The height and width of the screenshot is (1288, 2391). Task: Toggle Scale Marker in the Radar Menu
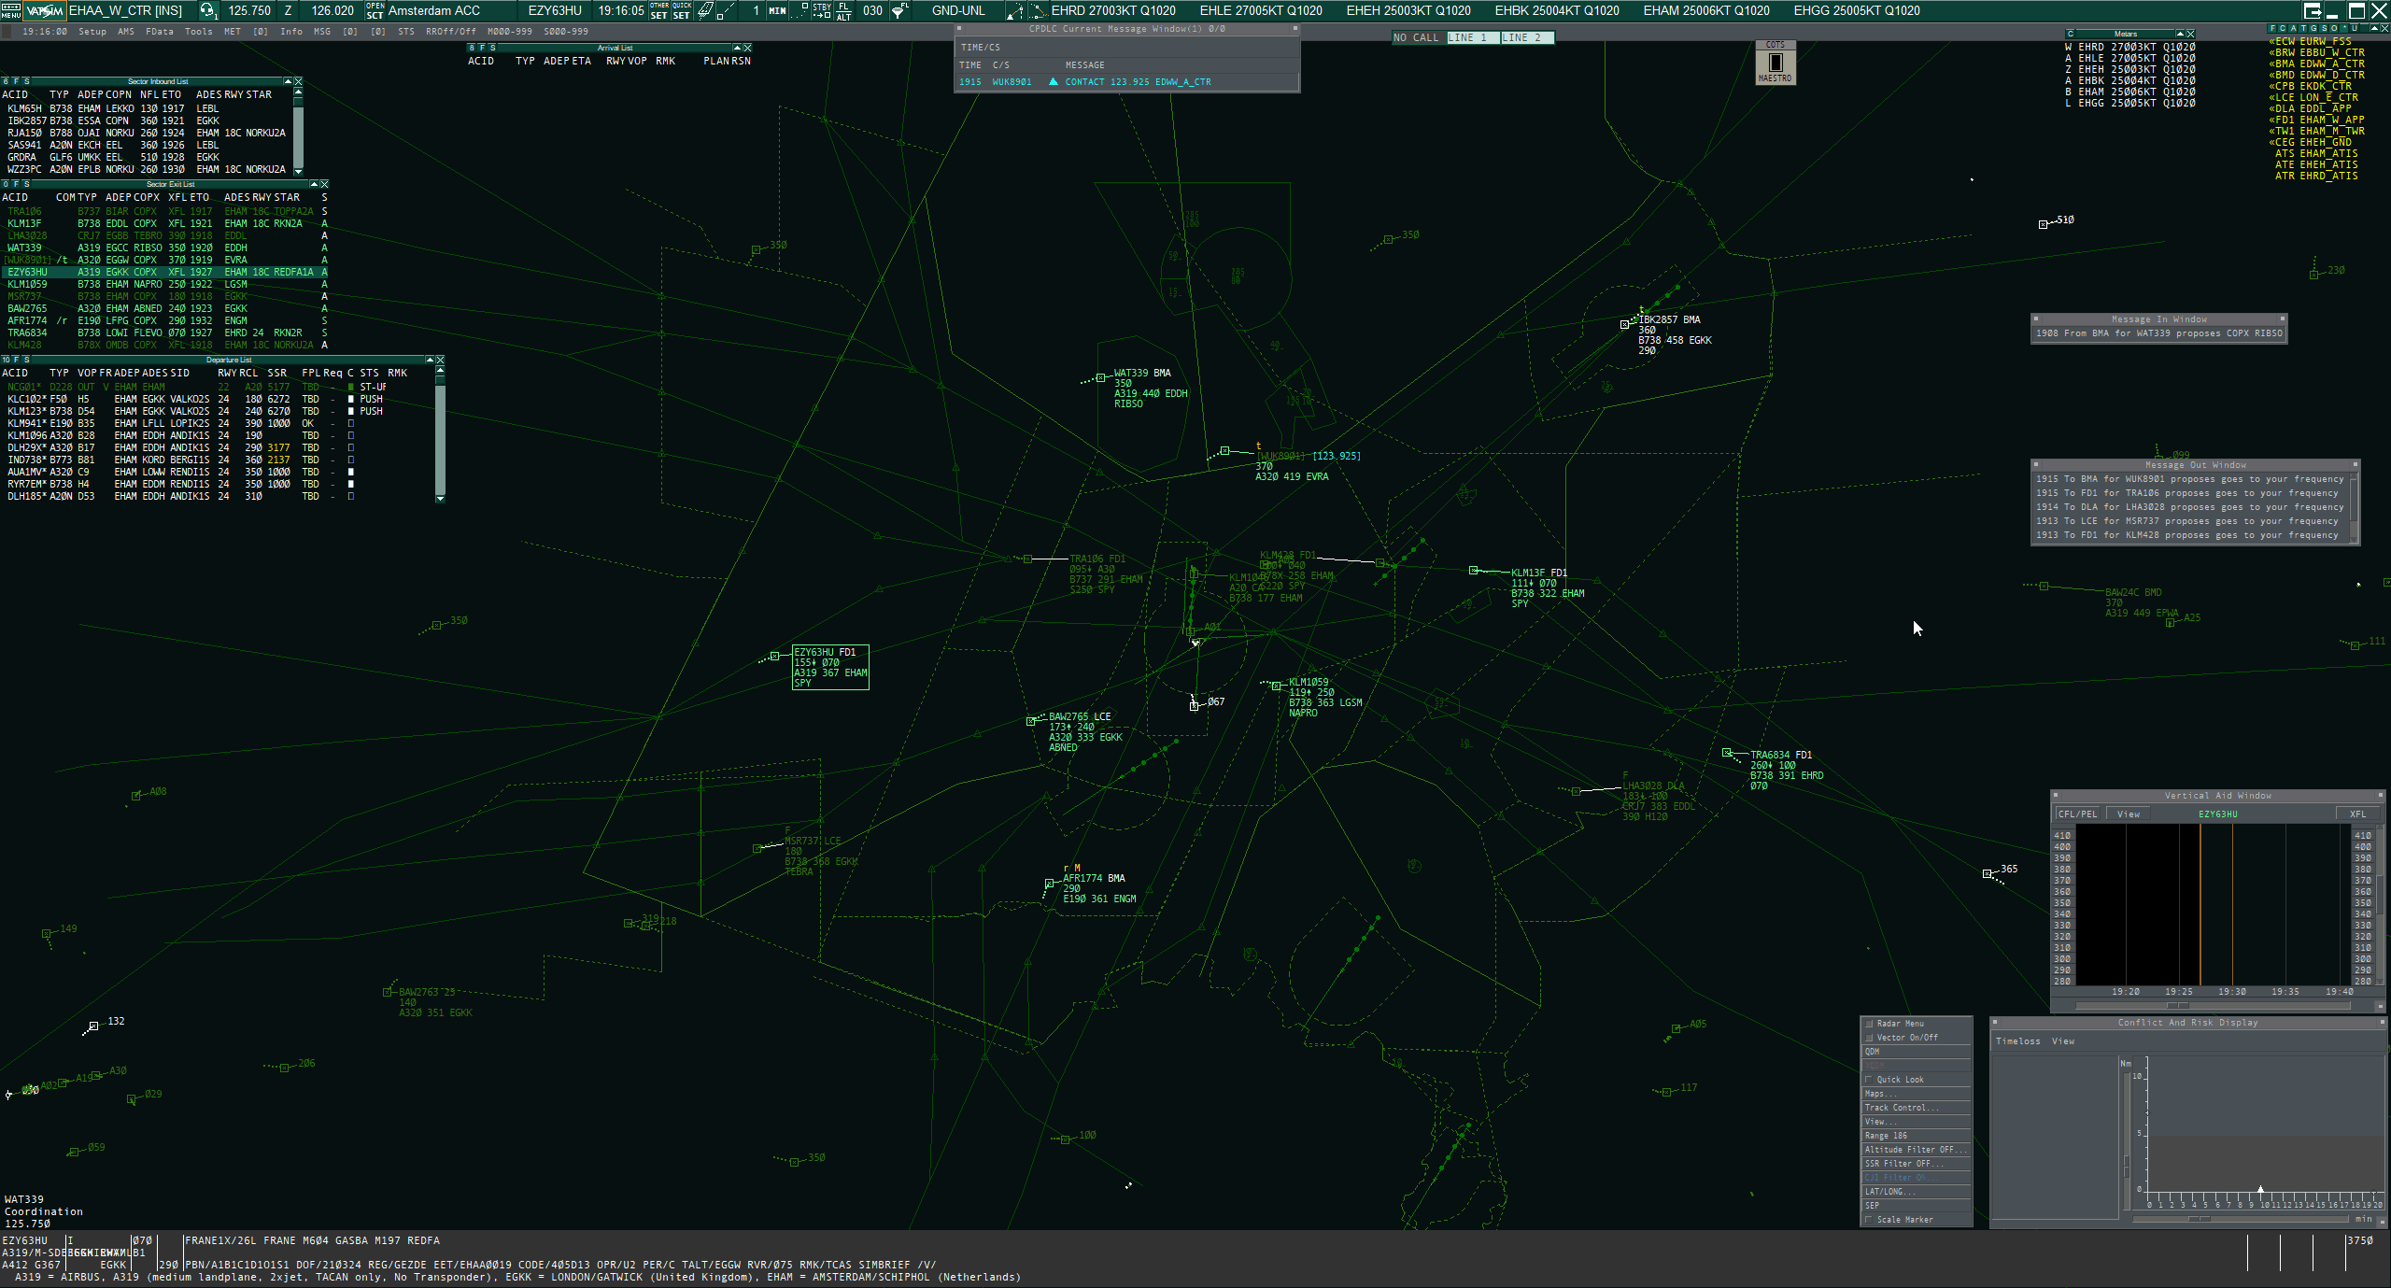click(x=1869, y=1219)
